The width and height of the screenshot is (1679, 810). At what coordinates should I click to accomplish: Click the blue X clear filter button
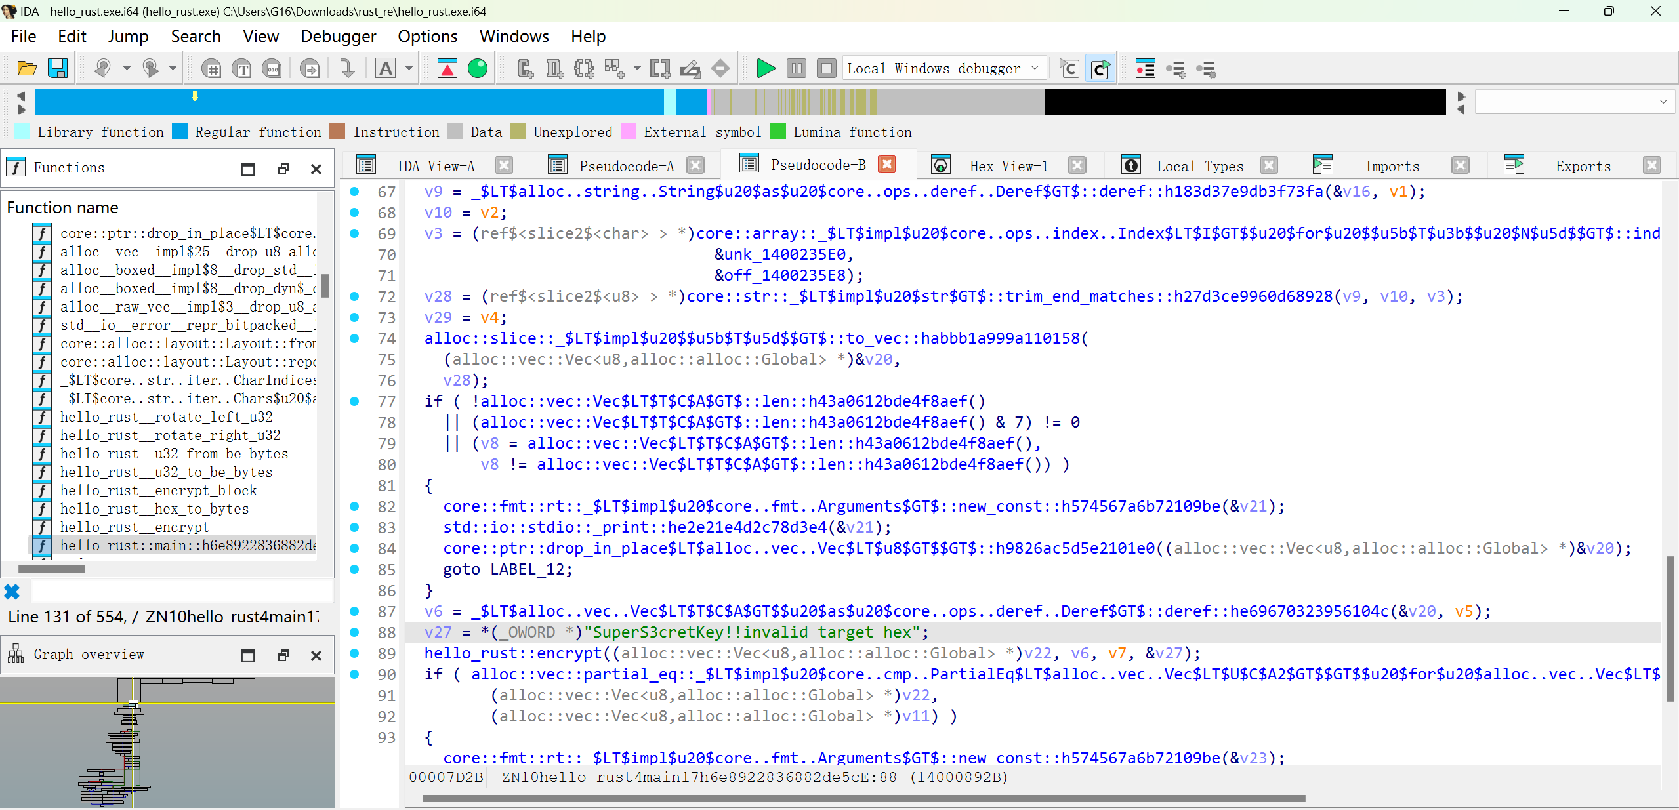pos(12,592)
